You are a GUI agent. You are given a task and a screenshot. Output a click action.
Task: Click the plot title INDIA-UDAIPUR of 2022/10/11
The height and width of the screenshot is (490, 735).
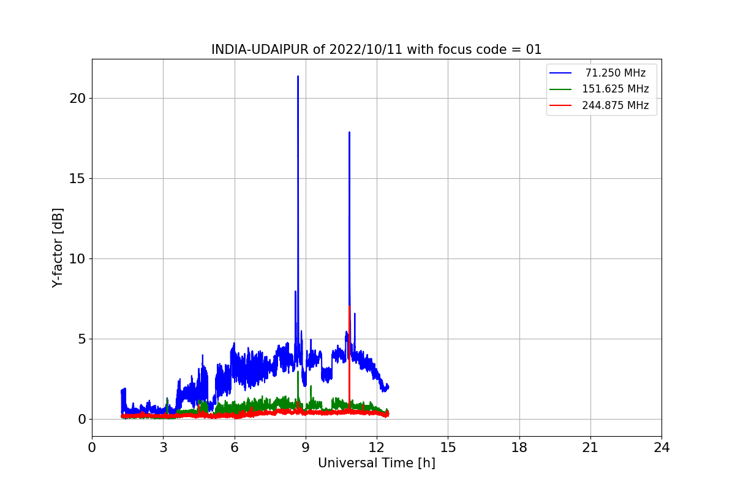tap(376, 50)
